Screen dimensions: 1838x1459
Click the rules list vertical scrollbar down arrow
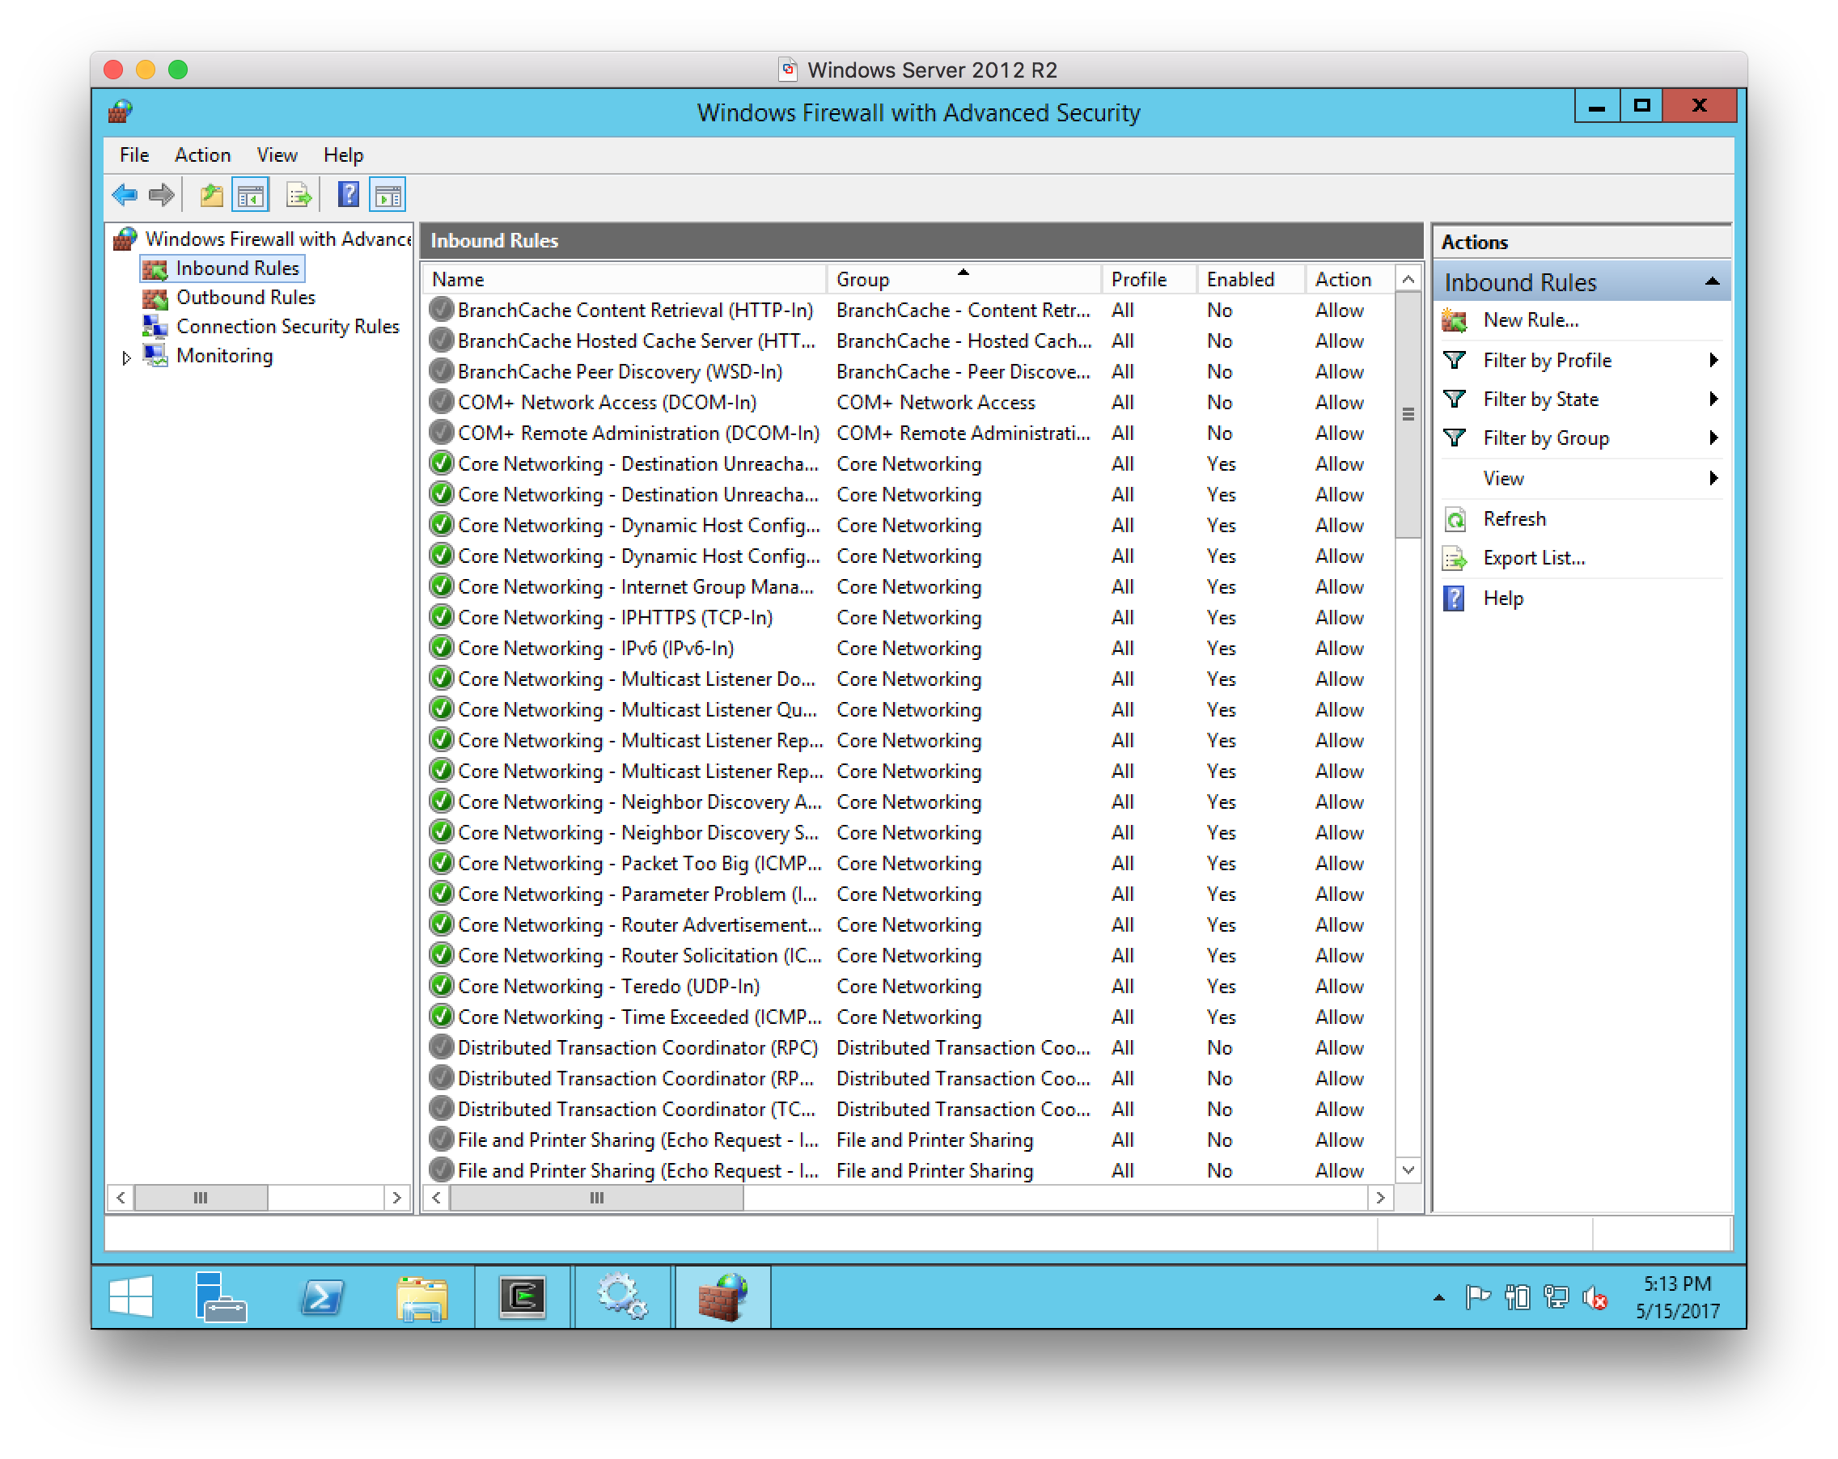tap(1408, 1171)
